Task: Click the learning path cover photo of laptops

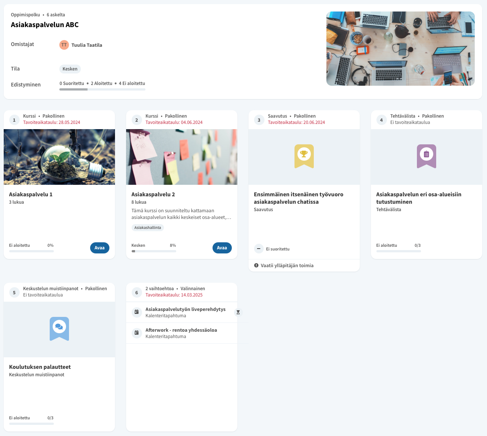Action: point(400,49)
